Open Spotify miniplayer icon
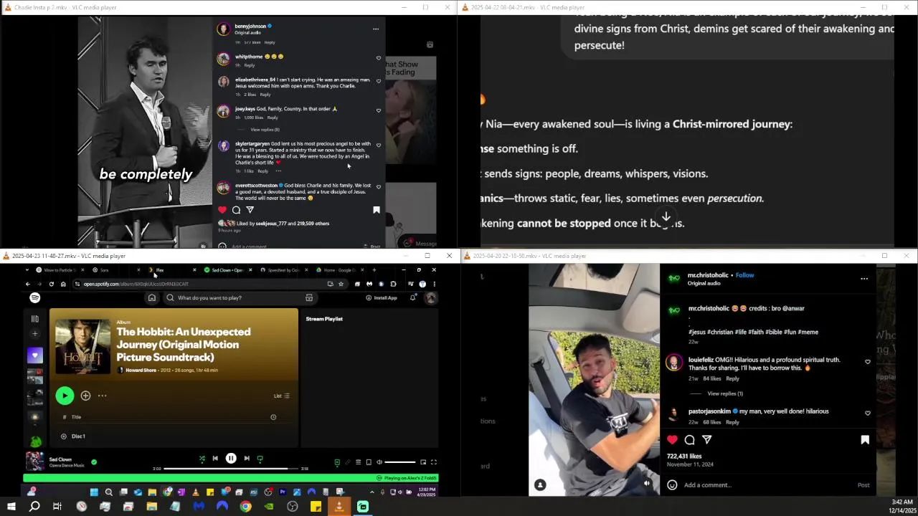The width and height of the screenshot is (918, 516). (x=423, y=462)
